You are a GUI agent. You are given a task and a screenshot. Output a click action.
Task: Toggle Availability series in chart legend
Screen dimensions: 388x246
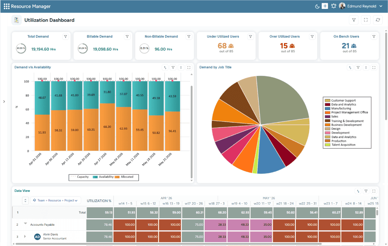click(103, 177)
